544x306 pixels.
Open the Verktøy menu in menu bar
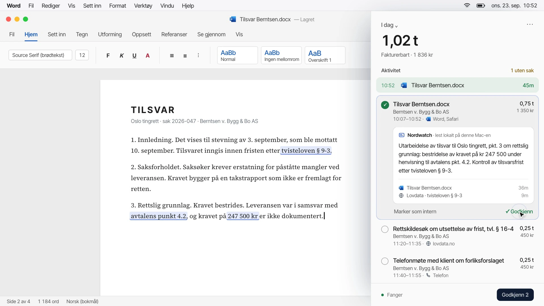pos(143,6)
